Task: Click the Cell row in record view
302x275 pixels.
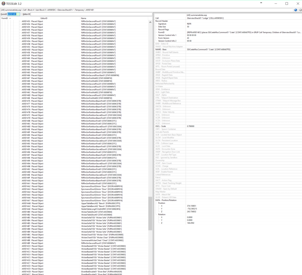Action: [228, 18]
